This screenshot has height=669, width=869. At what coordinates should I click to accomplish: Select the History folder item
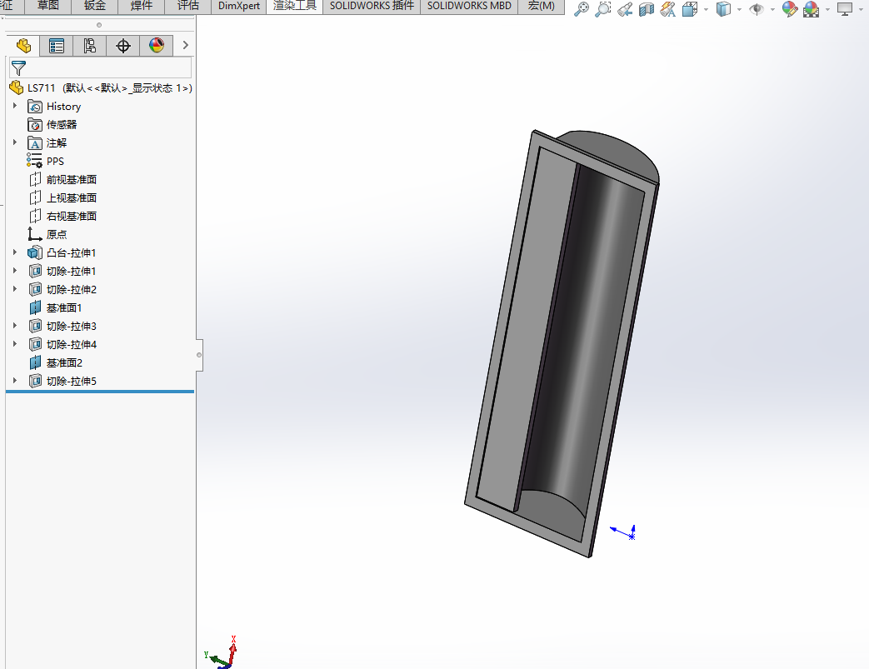tap(54, 107)
